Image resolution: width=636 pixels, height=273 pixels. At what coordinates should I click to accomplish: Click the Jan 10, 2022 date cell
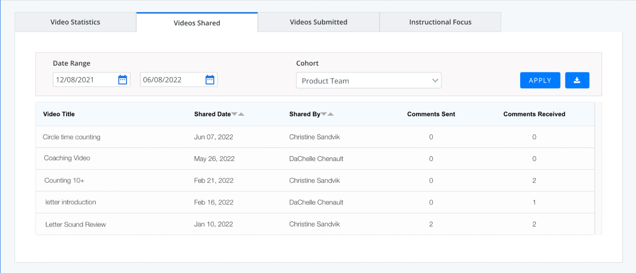[x=213, y=224]
